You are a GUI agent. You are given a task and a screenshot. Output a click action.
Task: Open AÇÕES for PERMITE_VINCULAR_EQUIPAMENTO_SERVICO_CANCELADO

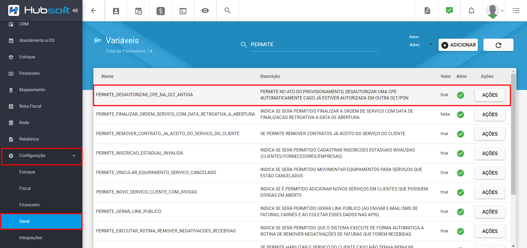point(490,173)
